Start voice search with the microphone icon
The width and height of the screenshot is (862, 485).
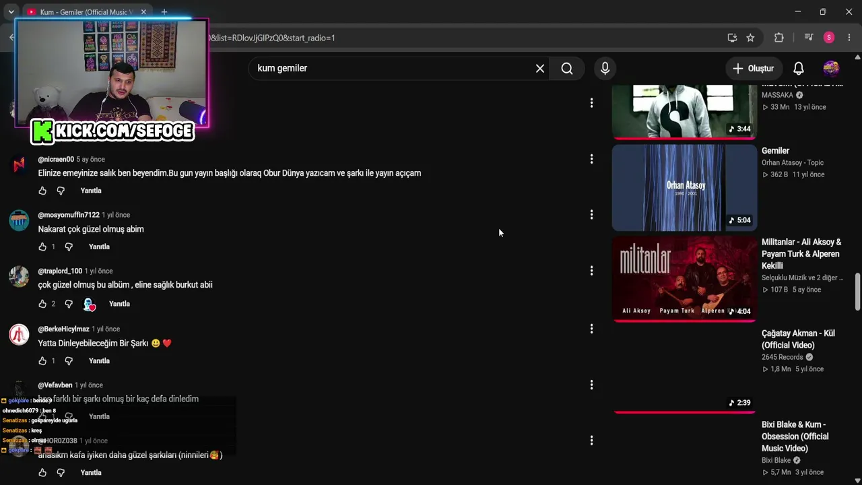(x=605, y=68)
